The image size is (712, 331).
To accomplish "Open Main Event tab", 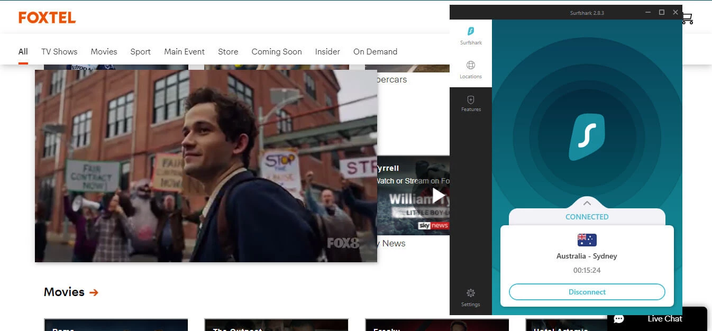I will click(x=184, y=51).
